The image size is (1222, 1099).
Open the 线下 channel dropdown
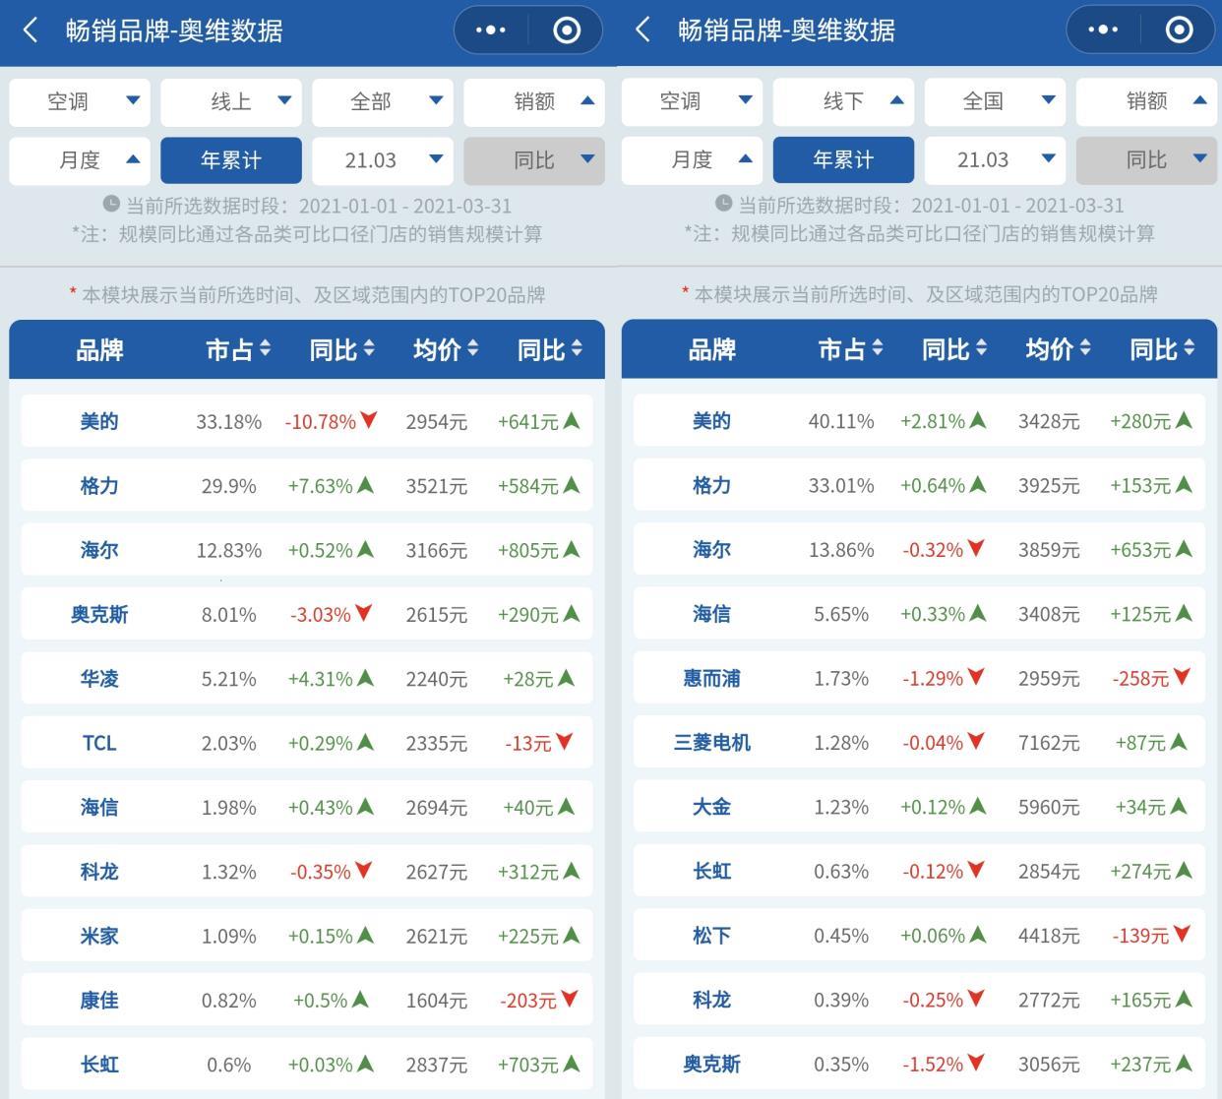[x=843, y=101]
